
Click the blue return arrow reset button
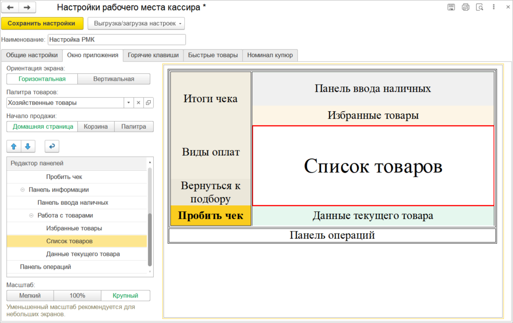point(52,147)
